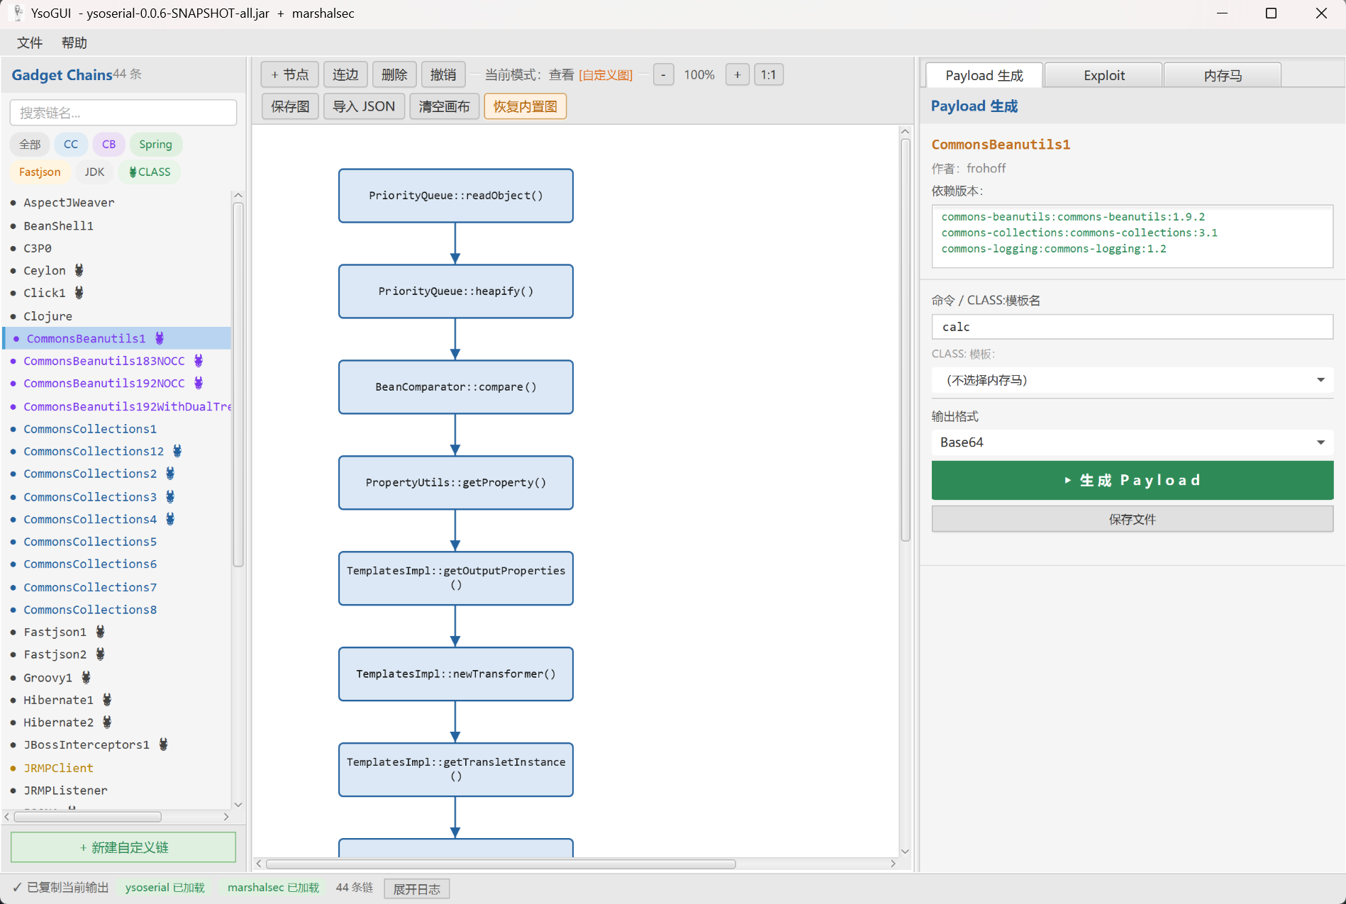Screen dimensions: 1346x904
Task: Click the 生成 Payload button
Action: pyautogui.click(x=1132, y=480)
